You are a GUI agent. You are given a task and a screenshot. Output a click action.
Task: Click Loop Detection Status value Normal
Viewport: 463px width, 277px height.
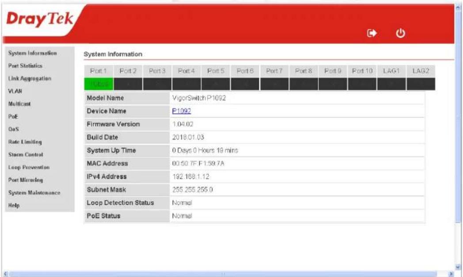tap(182, 203)
